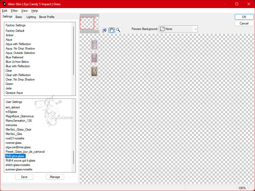Select the Magnifique_Glamorous user setting

coord(19,116)
